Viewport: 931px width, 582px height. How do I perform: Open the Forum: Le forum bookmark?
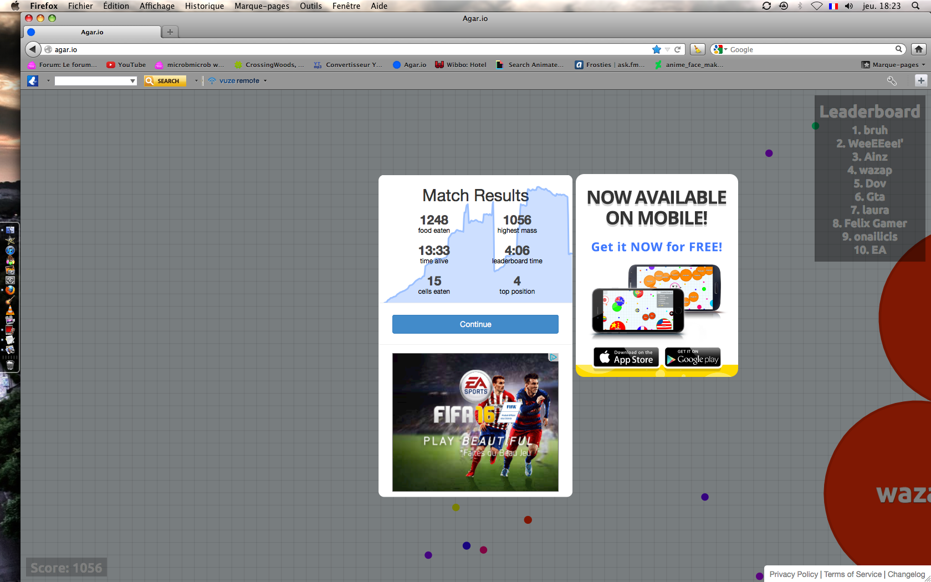(63, 65)
